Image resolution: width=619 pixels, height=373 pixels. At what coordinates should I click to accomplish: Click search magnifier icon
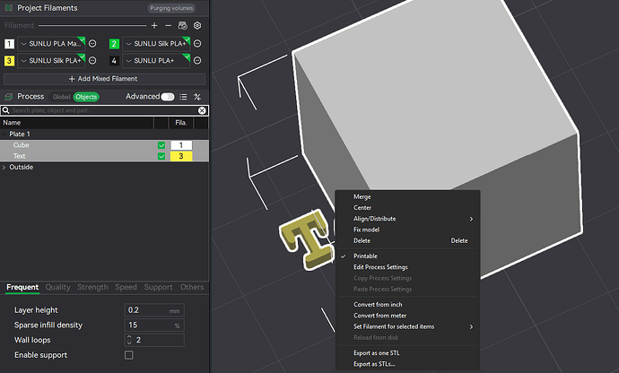click(6, 110)
